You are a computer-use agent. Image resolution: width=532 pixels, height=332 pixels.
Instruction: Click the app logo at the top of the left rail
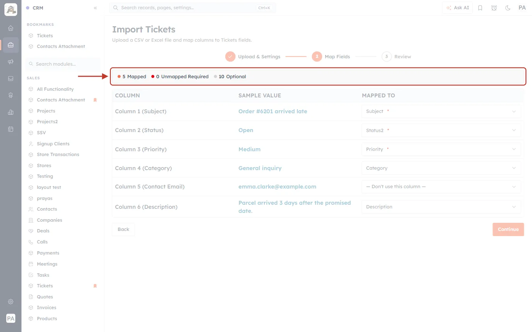click(x=11, y=10)
